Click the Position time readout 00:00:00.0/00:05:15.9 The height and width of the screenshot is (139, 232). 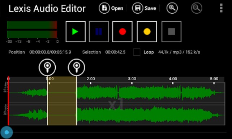pos(50,52)
